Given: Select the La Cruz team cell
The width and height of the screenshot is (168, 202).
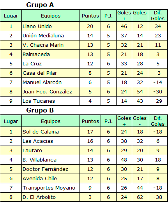Looking at the screenshot, I should coord(51,64).
